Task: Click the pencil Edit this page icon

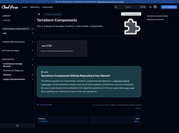Action: (38, 105)
